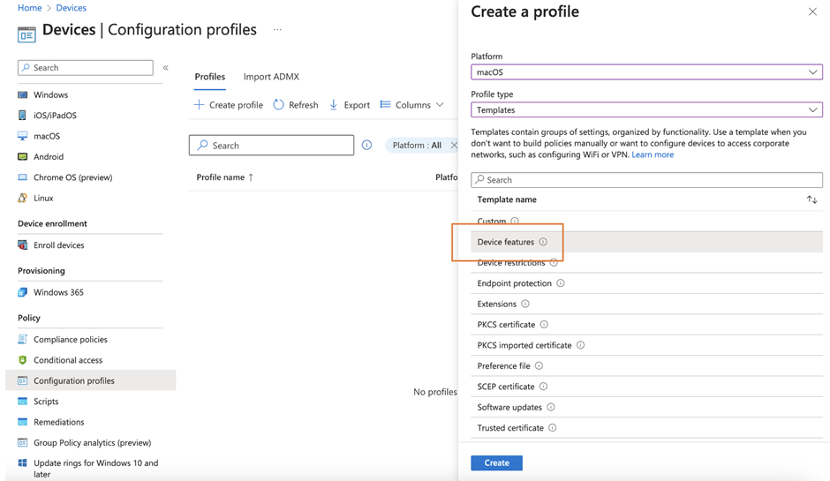This screenshot has width=830, height=481.
Task: Click the macOS monitor icon in sidebar
Action: 22,136
